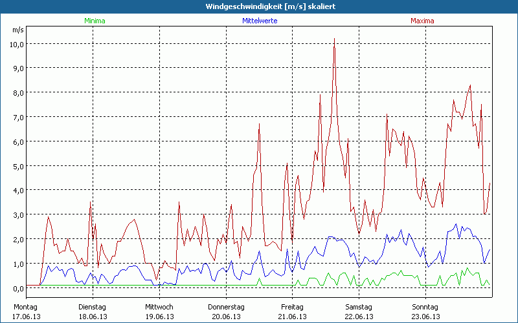Screen dimensions: 518x323
Task: Select the green Minima legend label
Action: tap(95, 21)
